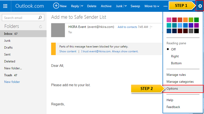
Task: Click the New plus circle icon
Action: tap(56, 6)
